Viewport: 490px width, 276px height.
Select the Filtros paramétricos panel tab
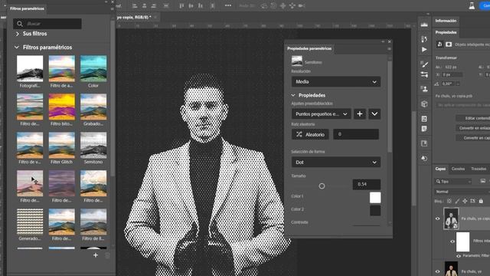(x=28, y=8)
